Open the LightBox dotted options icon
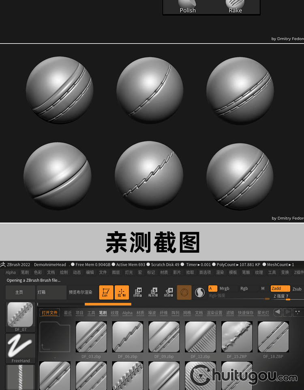The height and width of the screenshot is (390, 304). (297, 312)
